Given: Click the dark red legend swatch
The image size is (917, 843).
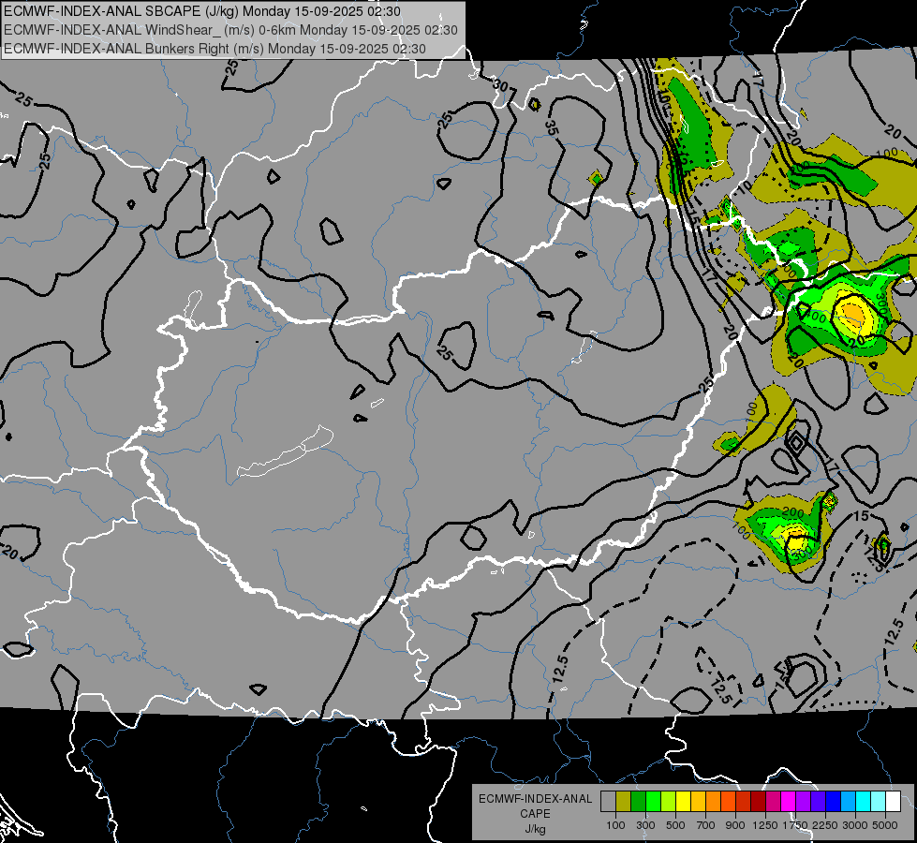Looking at the screenshot, I should point(758,802).
